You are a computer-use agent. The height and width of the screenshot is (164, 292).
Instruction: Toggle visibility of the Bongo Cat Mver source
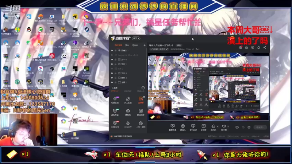(x=112, y=55)
